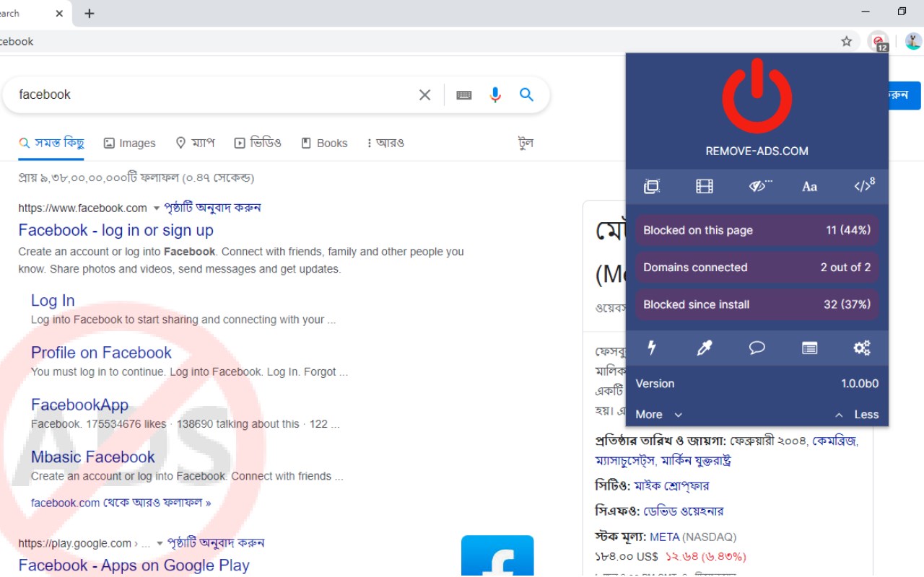The width and height of the screenshot is (924, 577).
Task: Click the block large media film icon
Action: pos(705,186)
